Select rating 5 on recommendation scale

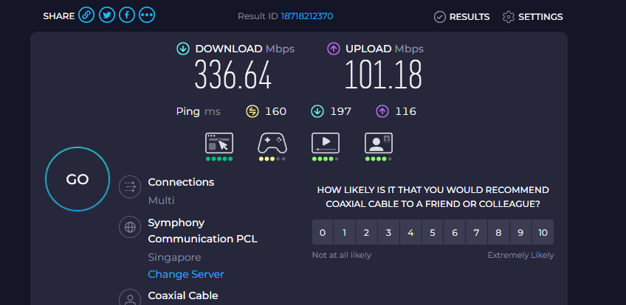pyautogui.click(x=433, y=233)
